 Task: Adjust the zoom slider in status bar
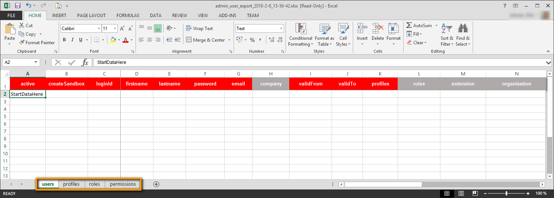point(506,194)
